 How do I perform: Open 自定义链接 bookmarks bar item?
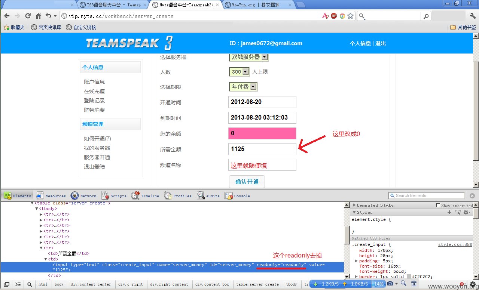click(81, 27)
